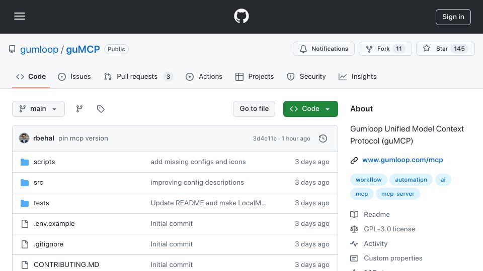
Task: Open the src folder
Action: point(39,183)
